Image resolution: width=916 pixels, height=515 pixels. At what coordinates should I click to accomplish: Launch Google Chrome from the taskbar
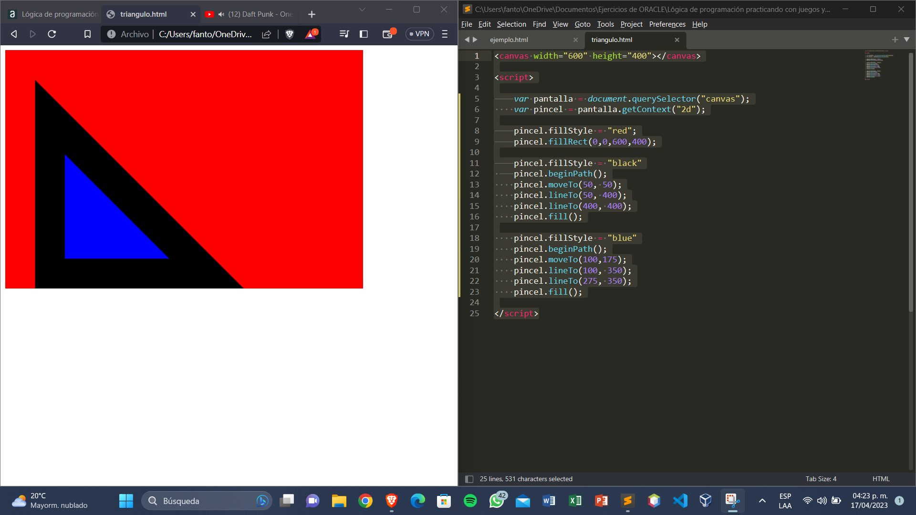pos(365,501)
